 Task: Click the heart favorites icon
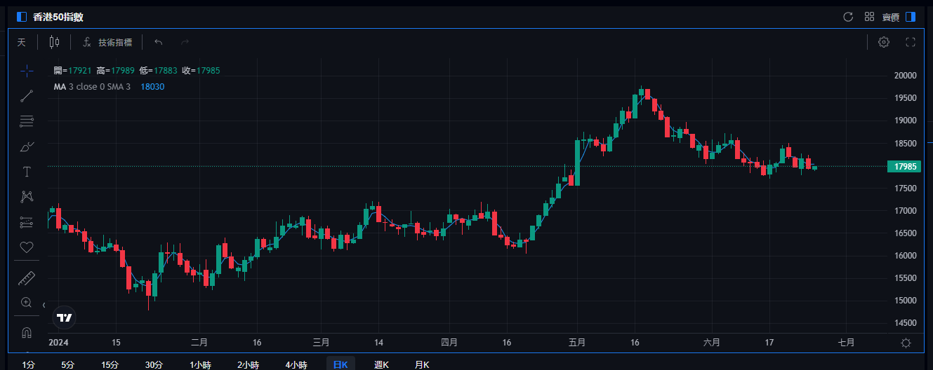tap(27, 247)
